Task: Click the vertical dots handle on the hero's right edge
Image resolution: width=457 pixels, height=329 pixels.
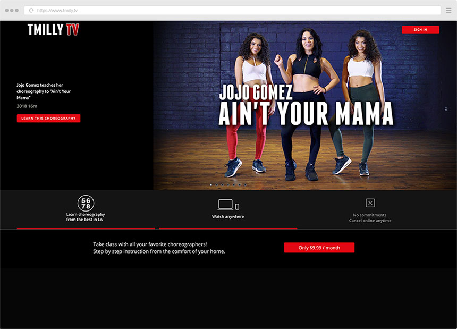Action: pyautogui.click(x=445, y=109)
